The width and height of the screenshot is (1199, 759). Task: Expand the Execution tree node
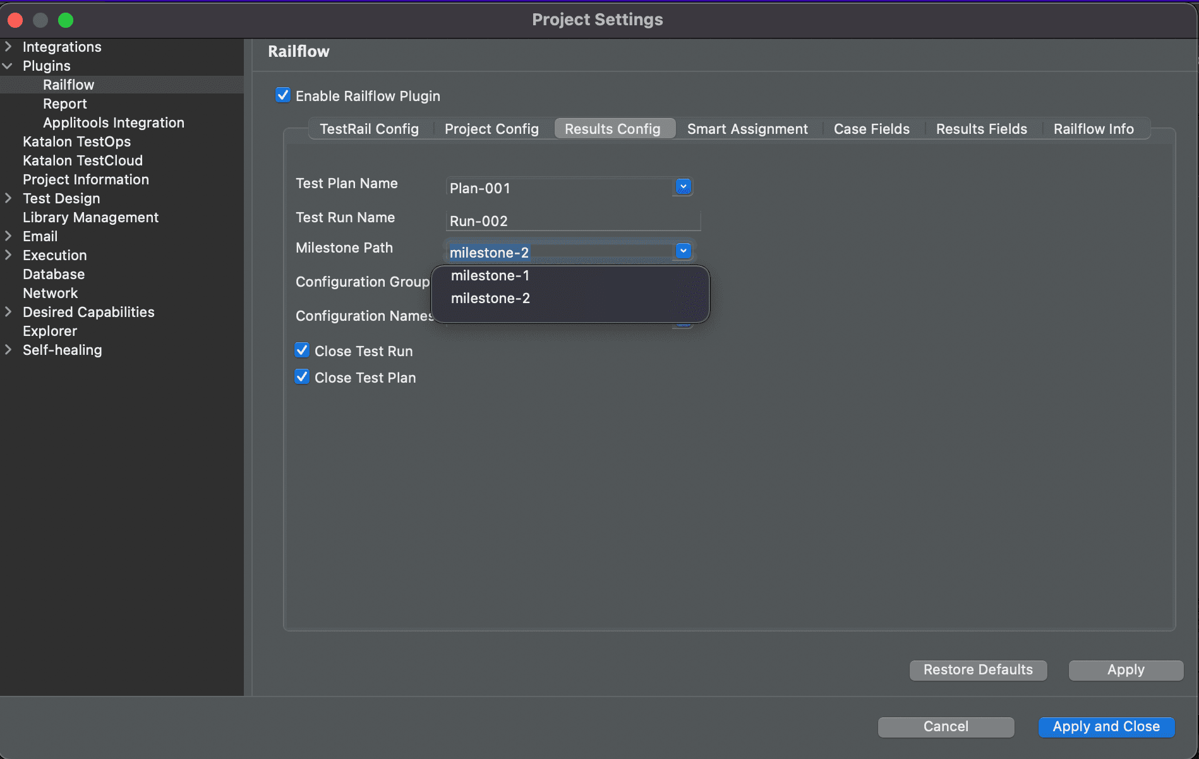tap(8, 255)
